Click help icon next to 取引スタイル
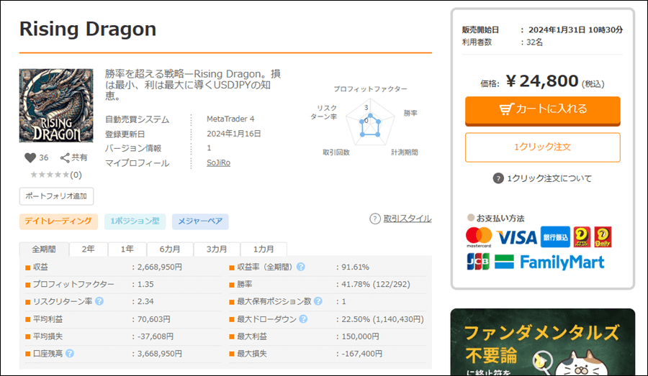The width and height of the screenshot is (648, 376). click(x=374, y=219)
